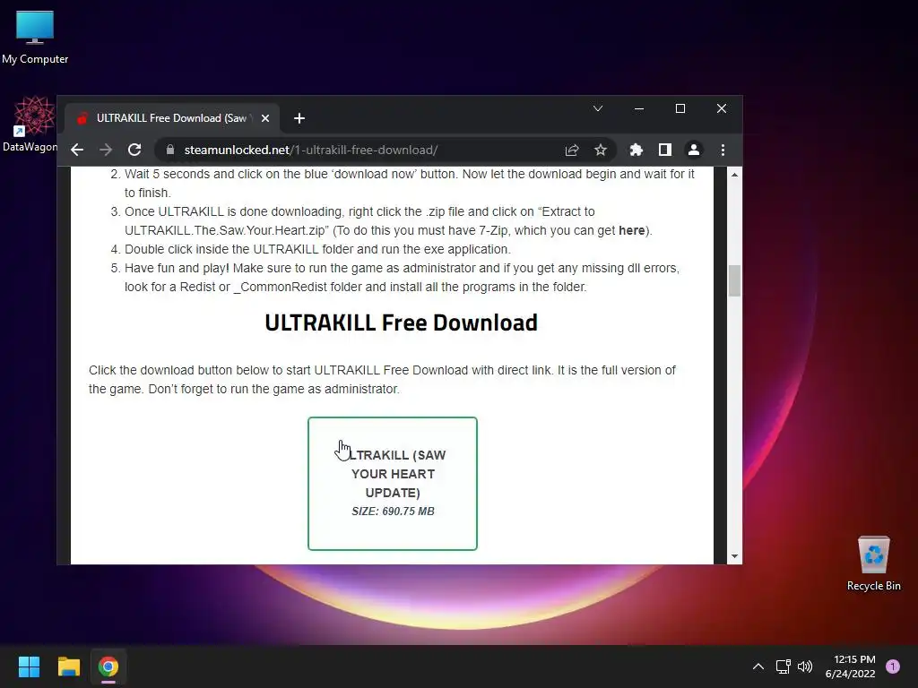Open a new tab with the plus button
The width and height of the screenshot is (918, 688).
pyautogui.click(x=299, y=118)
